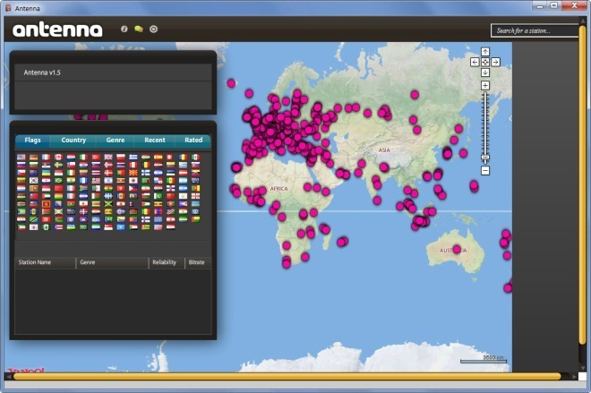Switch to the Country tab
591x393 pixels.
click(x=73, y=141)
